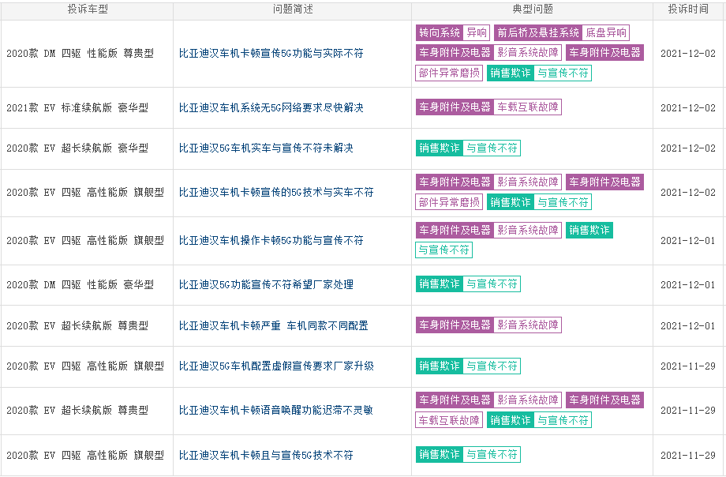Click 车身附件及电器 tag in 2021款 EV 标准续航版 row
Screen dimensions: 726x477
455,107
